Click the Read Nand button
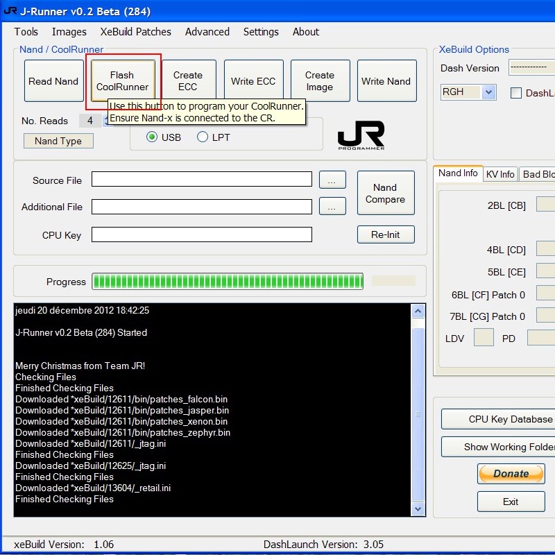This screenshot has width=555, height=555. (x=54, y=81)
